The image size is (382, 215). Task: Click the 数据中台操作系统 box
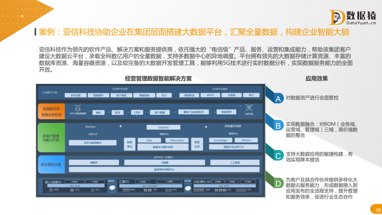click(163, 147)
